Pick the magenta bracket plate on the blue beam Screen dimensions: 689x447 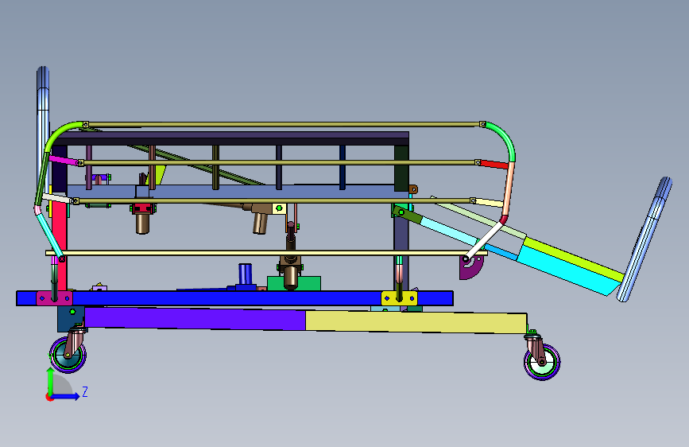click(55, 298)
